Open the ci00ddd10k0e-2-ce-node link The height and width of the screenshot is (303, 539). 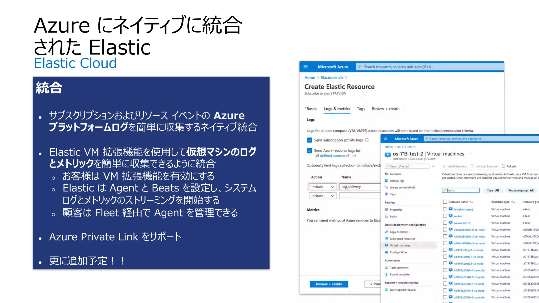pos(469,236)
